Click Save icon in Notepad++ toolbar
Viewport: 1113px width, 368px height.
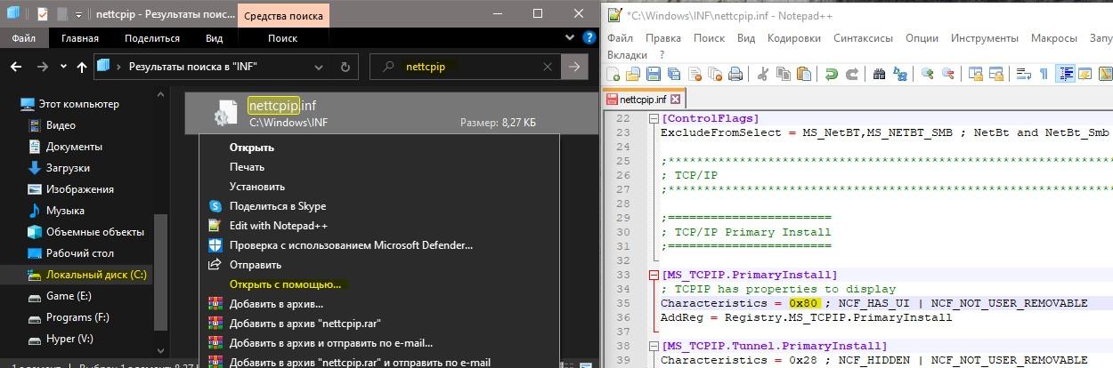click(x=654, y=74)
